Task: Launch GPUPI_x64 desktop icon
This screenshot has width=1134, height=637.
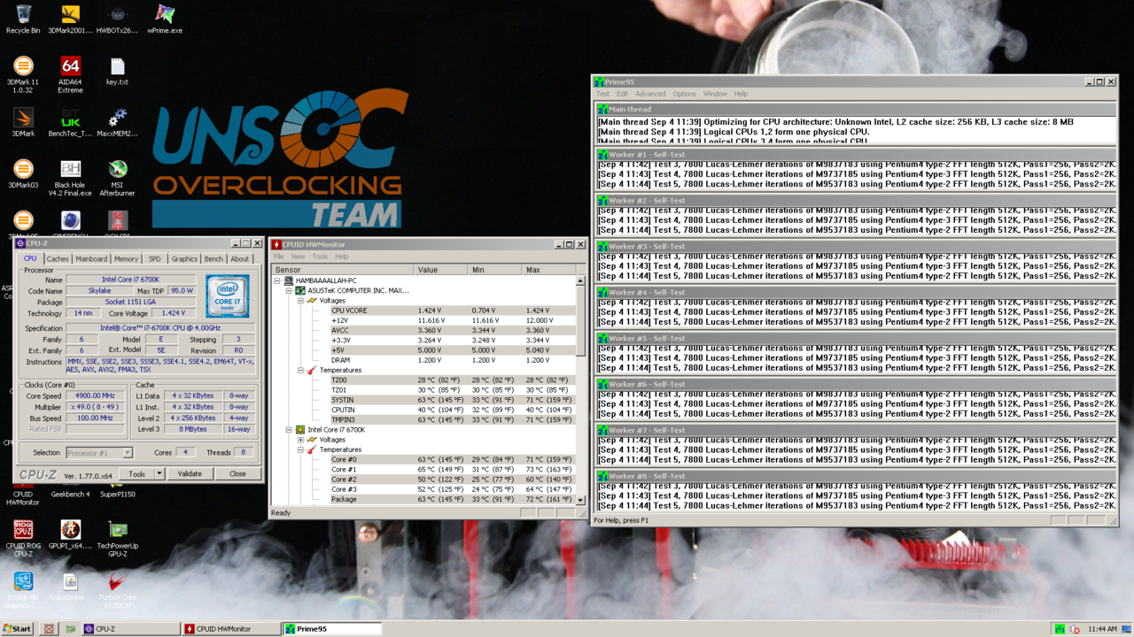Action: coord(70,533)
